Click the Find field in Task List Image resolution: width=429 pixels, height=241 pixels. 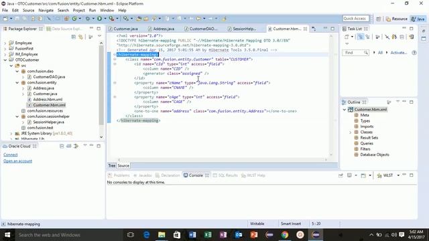click(x=355, y=52)
